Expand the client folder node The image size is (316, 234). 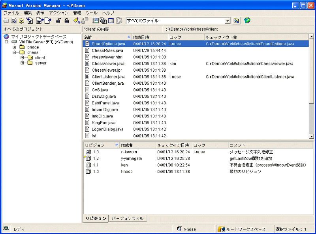pyautogui.click(x=22, y=58)
